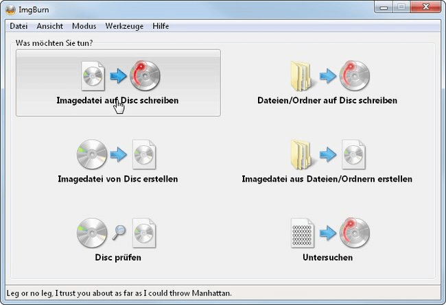The image size is (446, 305).
Task: Click the folder icon above Dateien/Ordner auf Disc schreiben
Action: tap(302, 76)
